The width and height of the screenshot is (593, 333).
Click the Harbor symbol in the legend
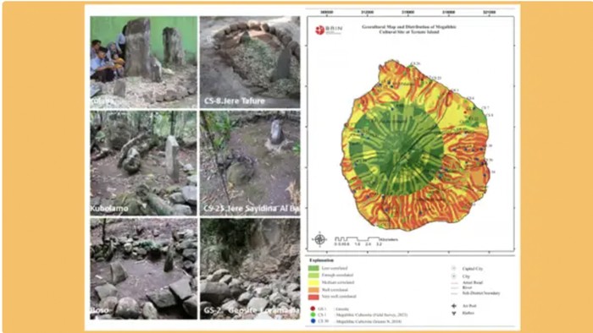pos(453,313)
